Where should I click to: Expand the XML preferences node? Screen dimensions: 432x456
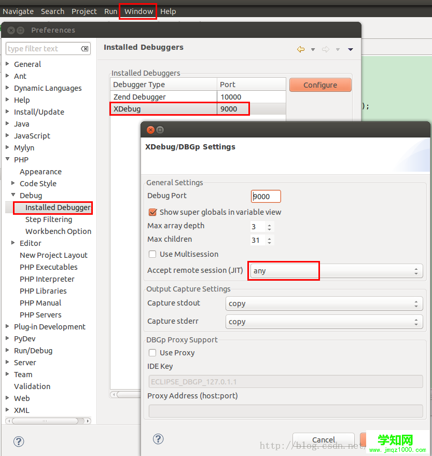pyautogui.click(x=8, y=410)
